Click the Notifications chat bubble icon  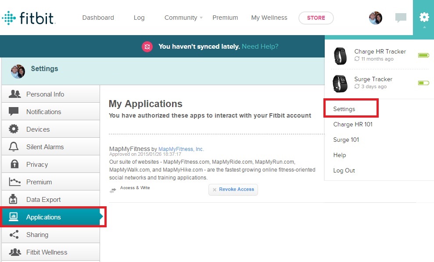pyautogui.click(x=14, y=111)
